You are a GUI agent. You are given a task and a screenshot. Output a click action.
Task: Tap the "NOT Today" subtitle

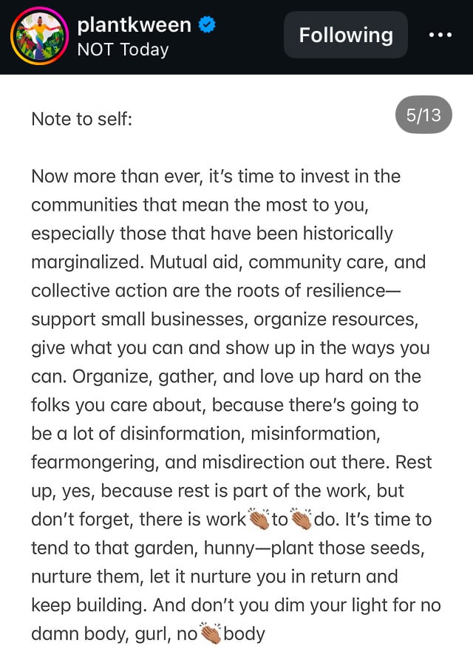click(x=123, y=50)
